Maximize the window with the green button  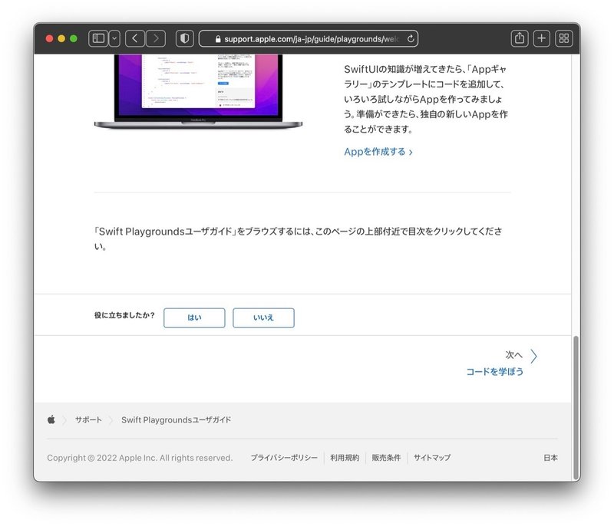tap(74, 38)
